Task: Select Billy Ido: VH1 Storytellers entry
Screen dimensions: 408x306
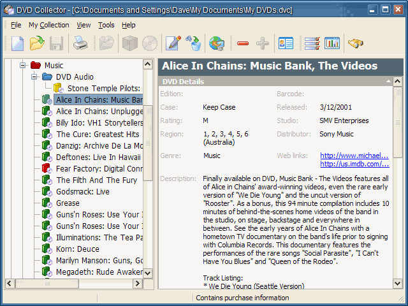Action: pos(99,123)
